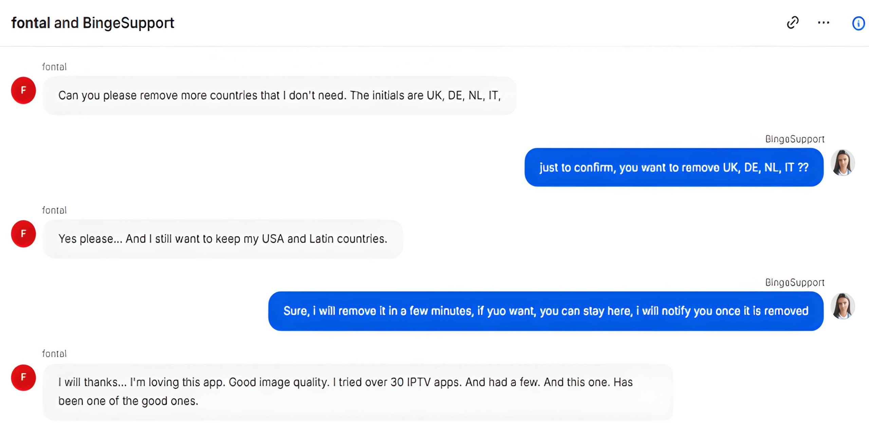
Task: Open the three-dot more options menu
Action: (x=824, y=23)
